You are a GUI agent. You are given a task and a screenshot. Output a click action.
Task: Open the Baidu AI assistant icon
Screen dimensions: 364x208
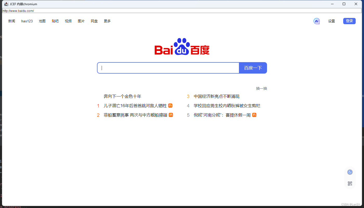[x=316, y=21]
